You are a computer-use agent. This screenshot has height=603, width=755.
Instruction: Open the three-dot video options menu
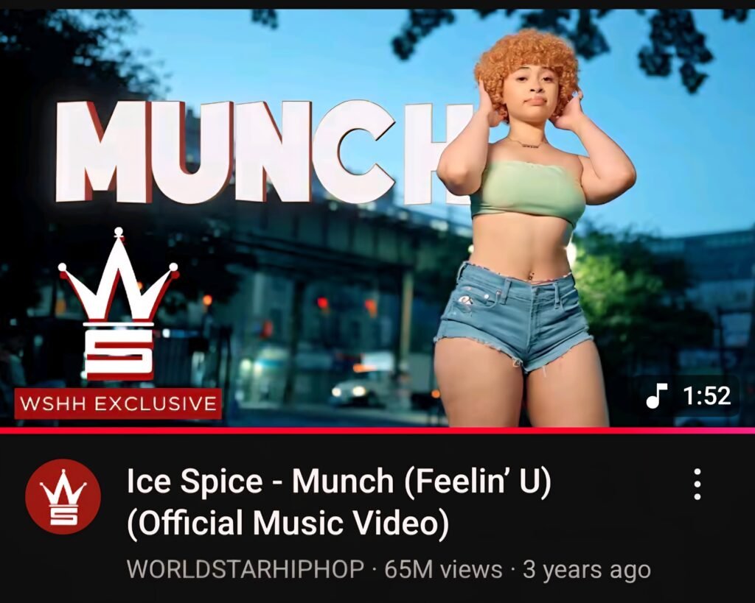tap(697, 484)
